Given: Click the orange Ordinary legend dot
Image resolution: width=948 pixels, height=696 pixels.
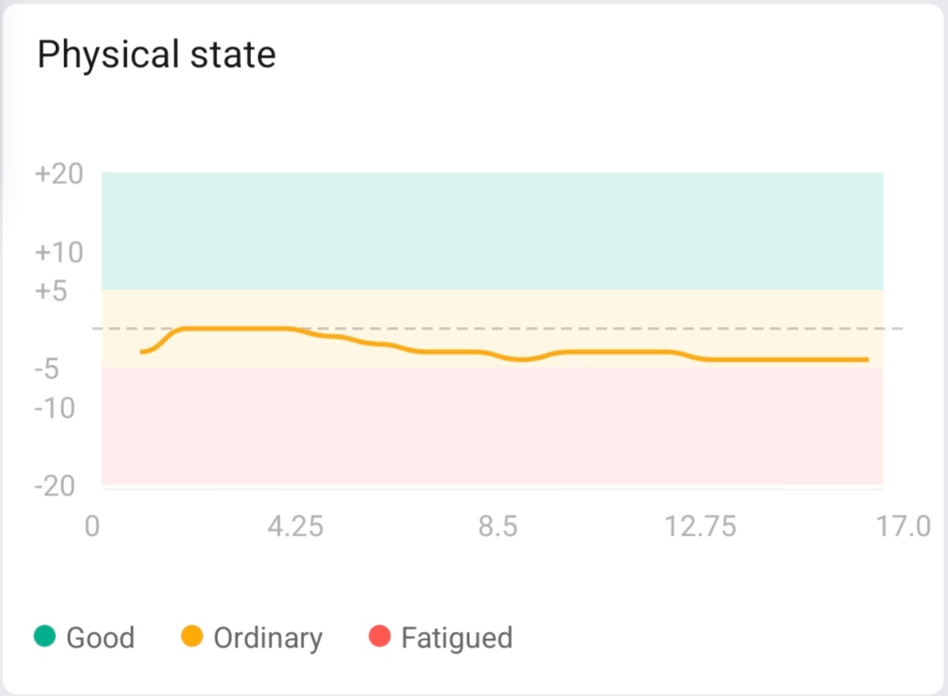Looking at the screenshot, I should (192, 636).
